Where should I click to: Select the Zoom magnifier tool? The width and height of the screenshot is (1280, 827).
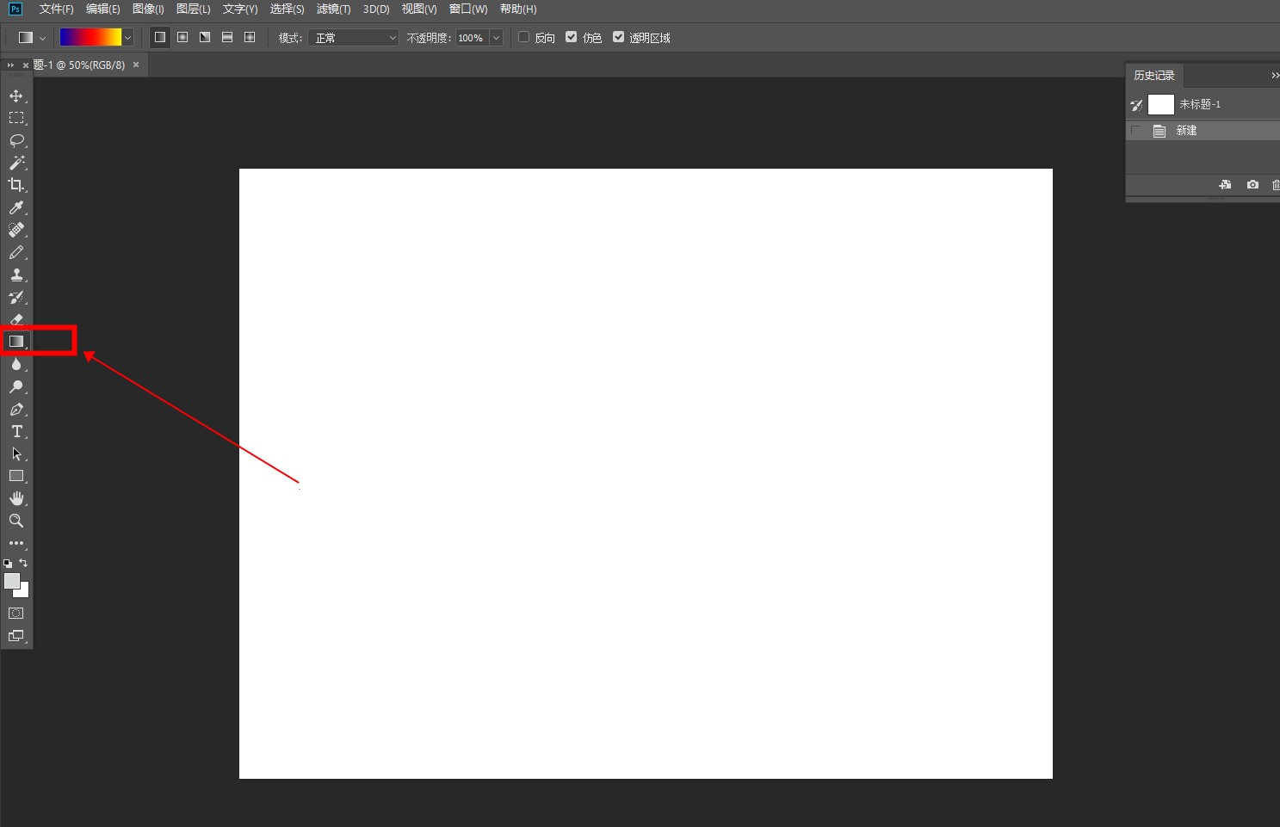coord(16,521)
